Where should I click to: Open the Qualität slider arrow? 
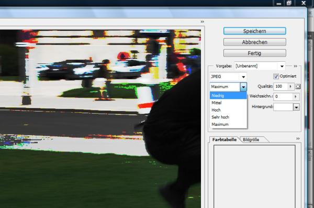[x=290, y=86]
